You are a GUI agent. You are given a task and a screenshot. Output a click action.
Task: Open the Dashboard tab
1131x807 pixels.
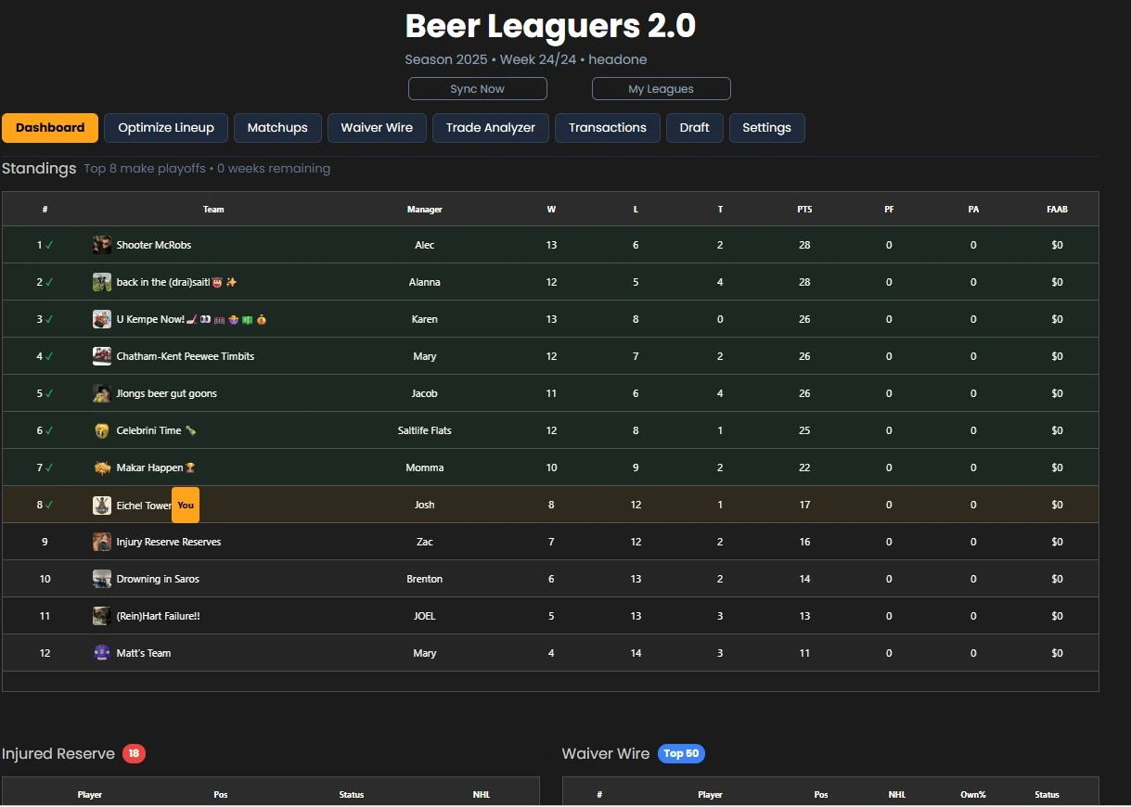coord(50,128)
